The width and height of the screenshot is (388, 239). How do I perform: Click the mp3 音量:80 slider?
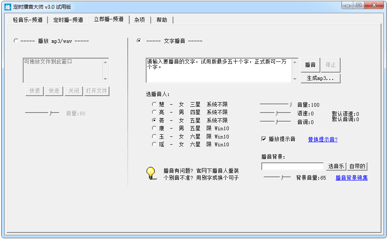(x=43, y=113)
